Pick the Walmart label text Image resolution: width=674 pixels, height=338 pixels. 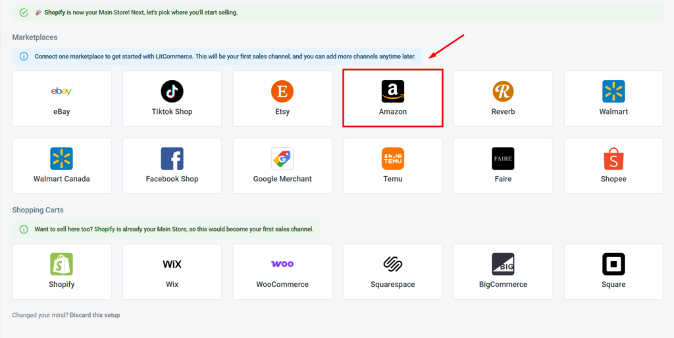pyautogui.click(x=613, y=112)
